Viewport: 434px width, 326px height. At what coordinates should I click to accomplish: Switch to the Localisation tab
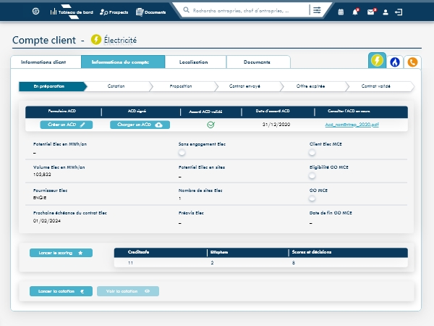click(x=196, y=62)
